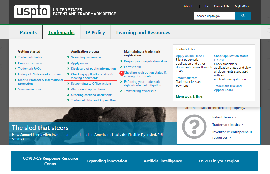270x174 pixels.
Task: Open the Expanding innovation banner link
Action: 107,161
